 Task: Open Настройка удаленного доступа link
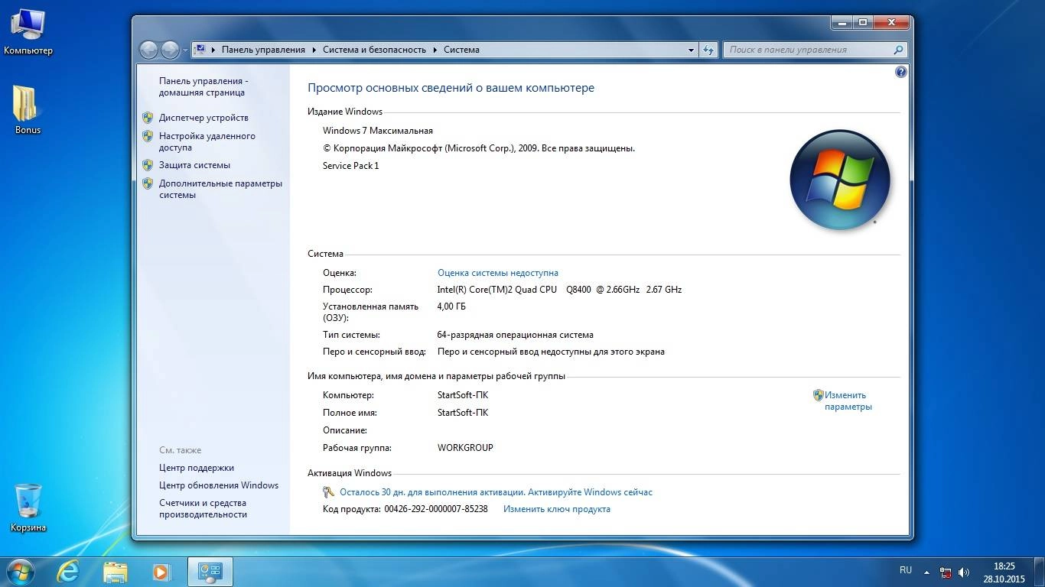207,141
